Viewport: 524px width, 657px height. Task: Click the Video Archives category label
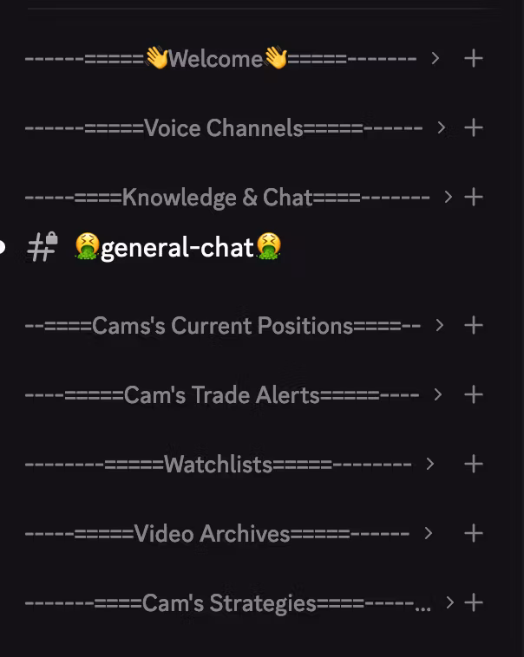(212, 533)
